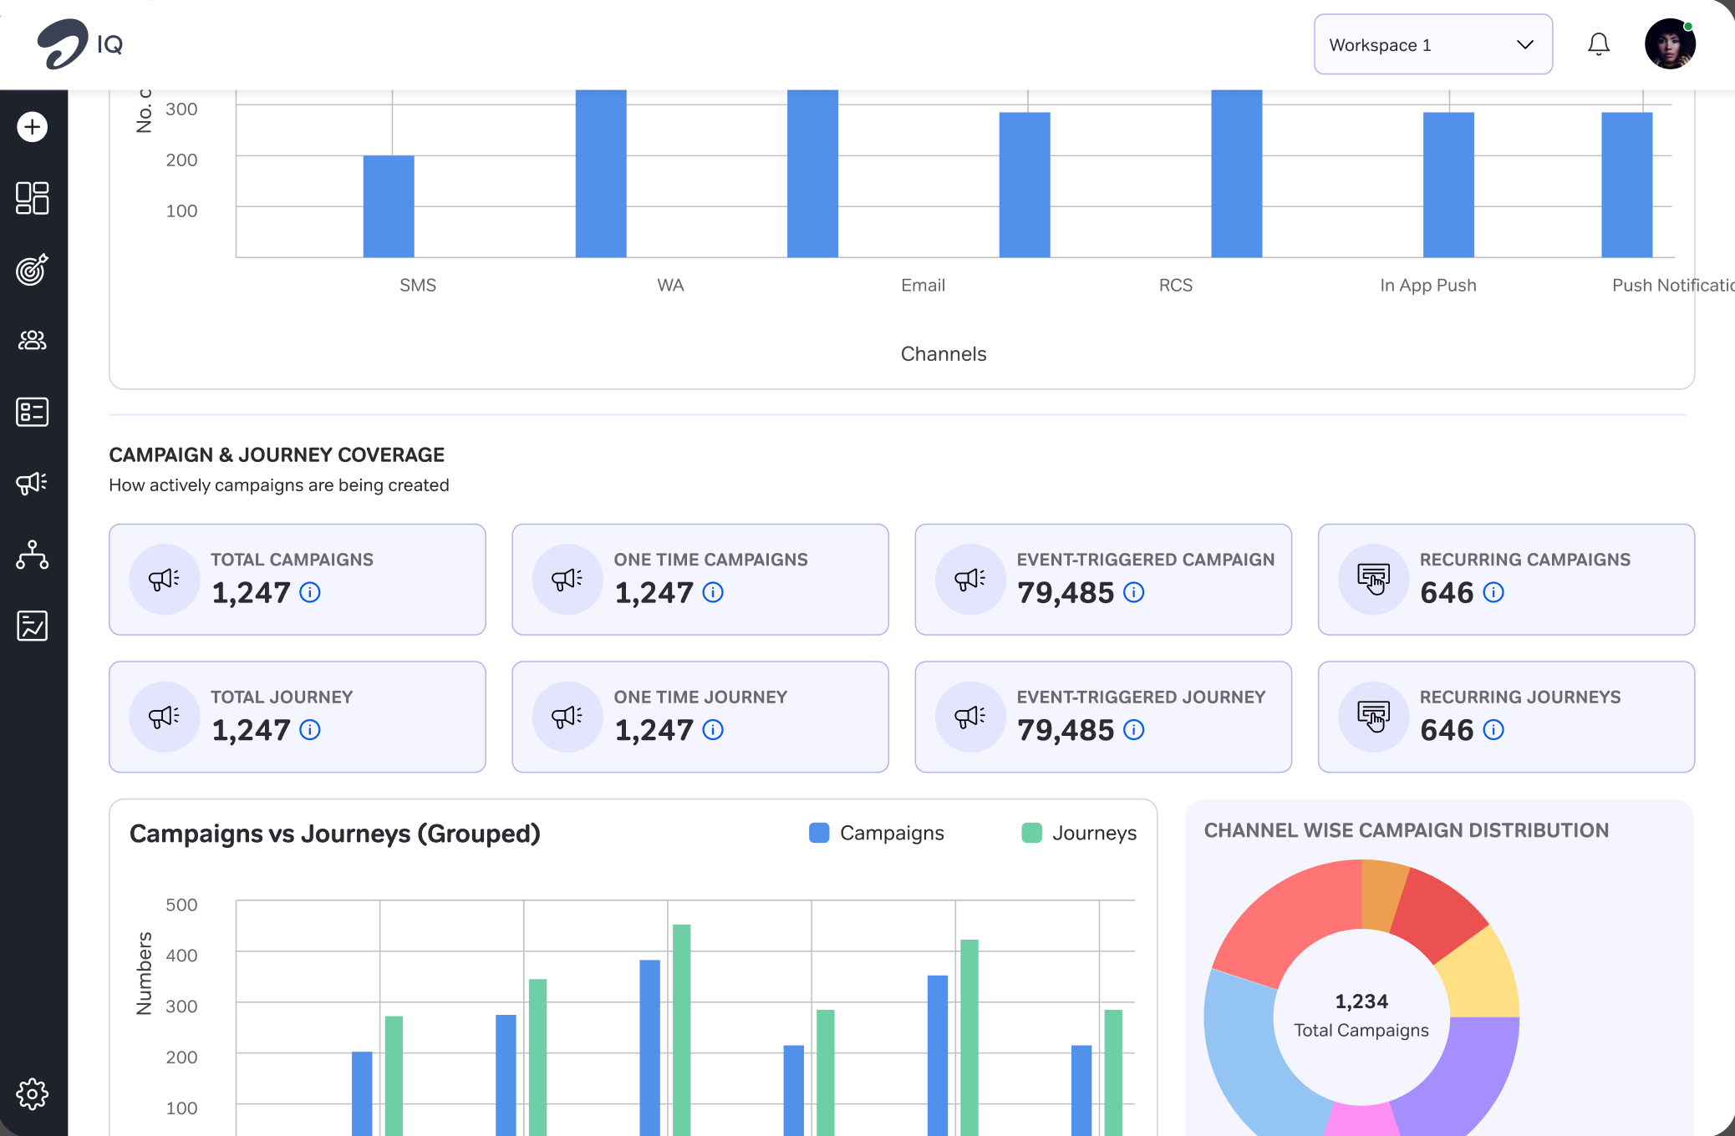Click info icon next to Total Campaigns value
This screenshot has width=1735, height=1136.
point(310,592)
